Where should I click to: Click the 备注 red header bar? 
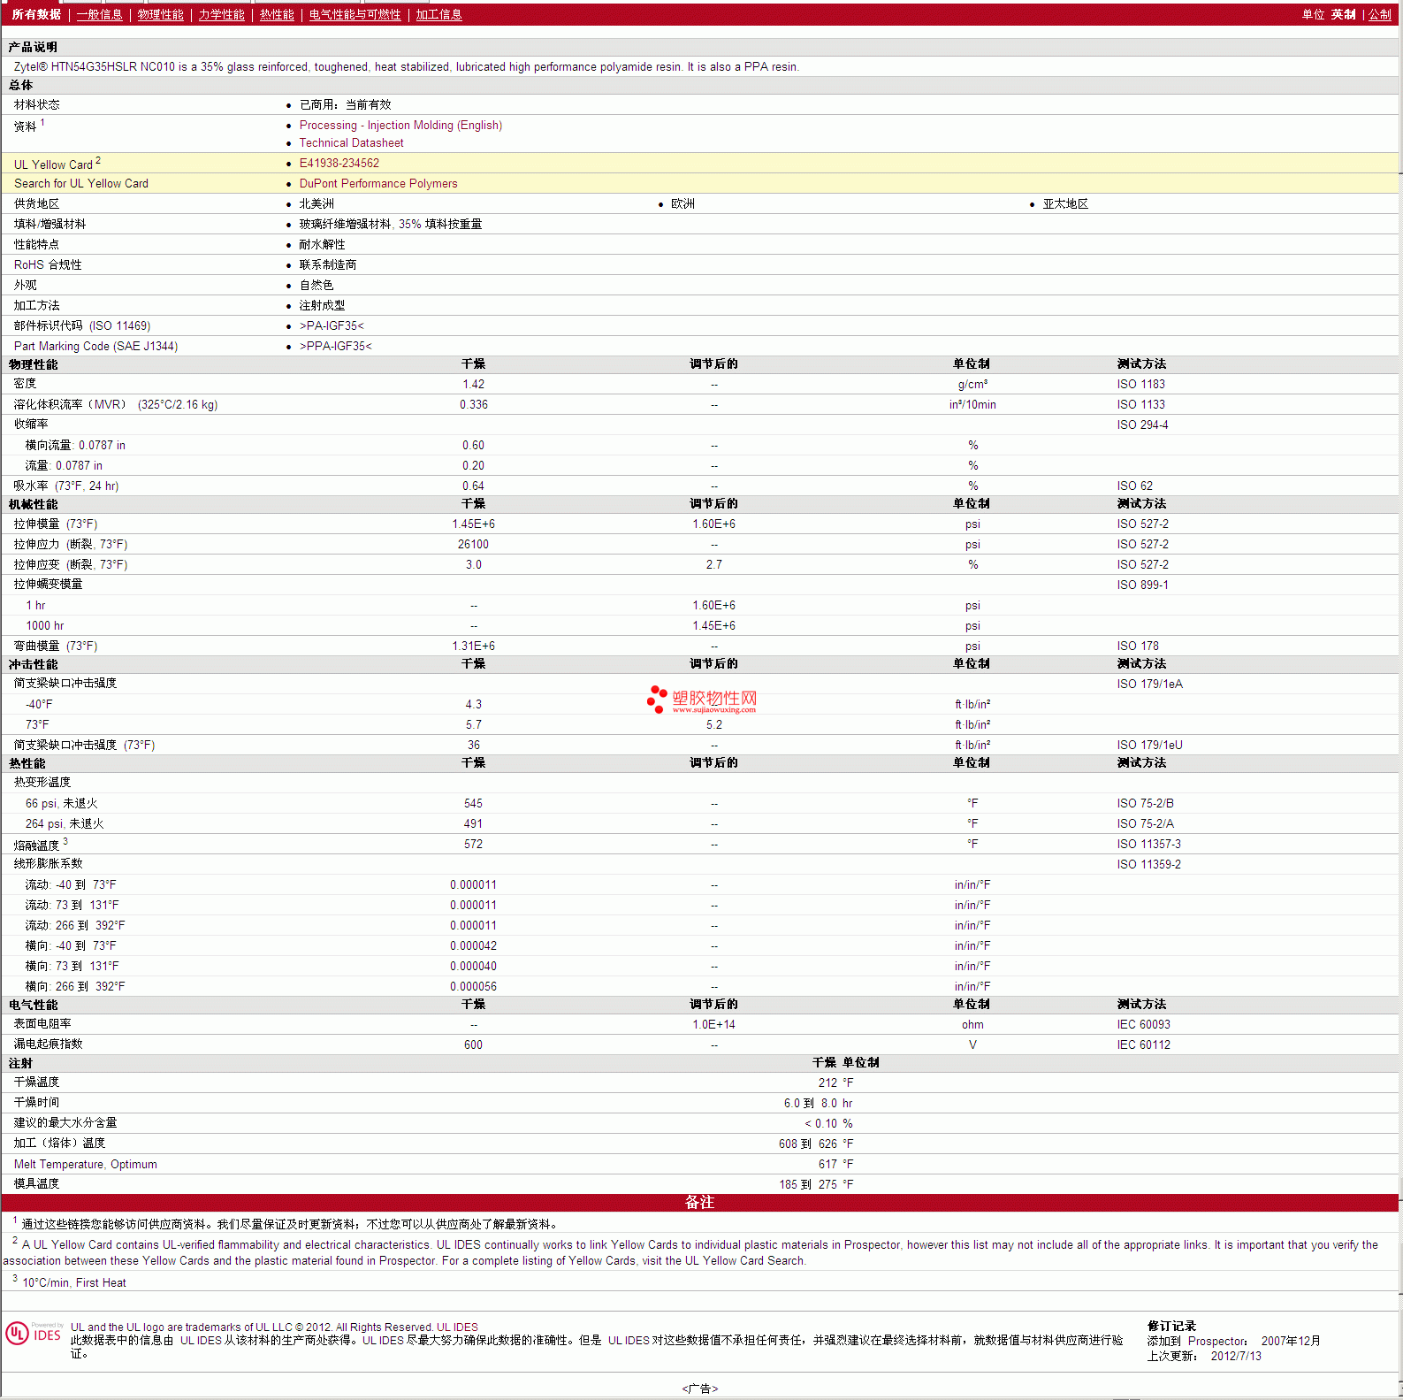point(699,1203)
